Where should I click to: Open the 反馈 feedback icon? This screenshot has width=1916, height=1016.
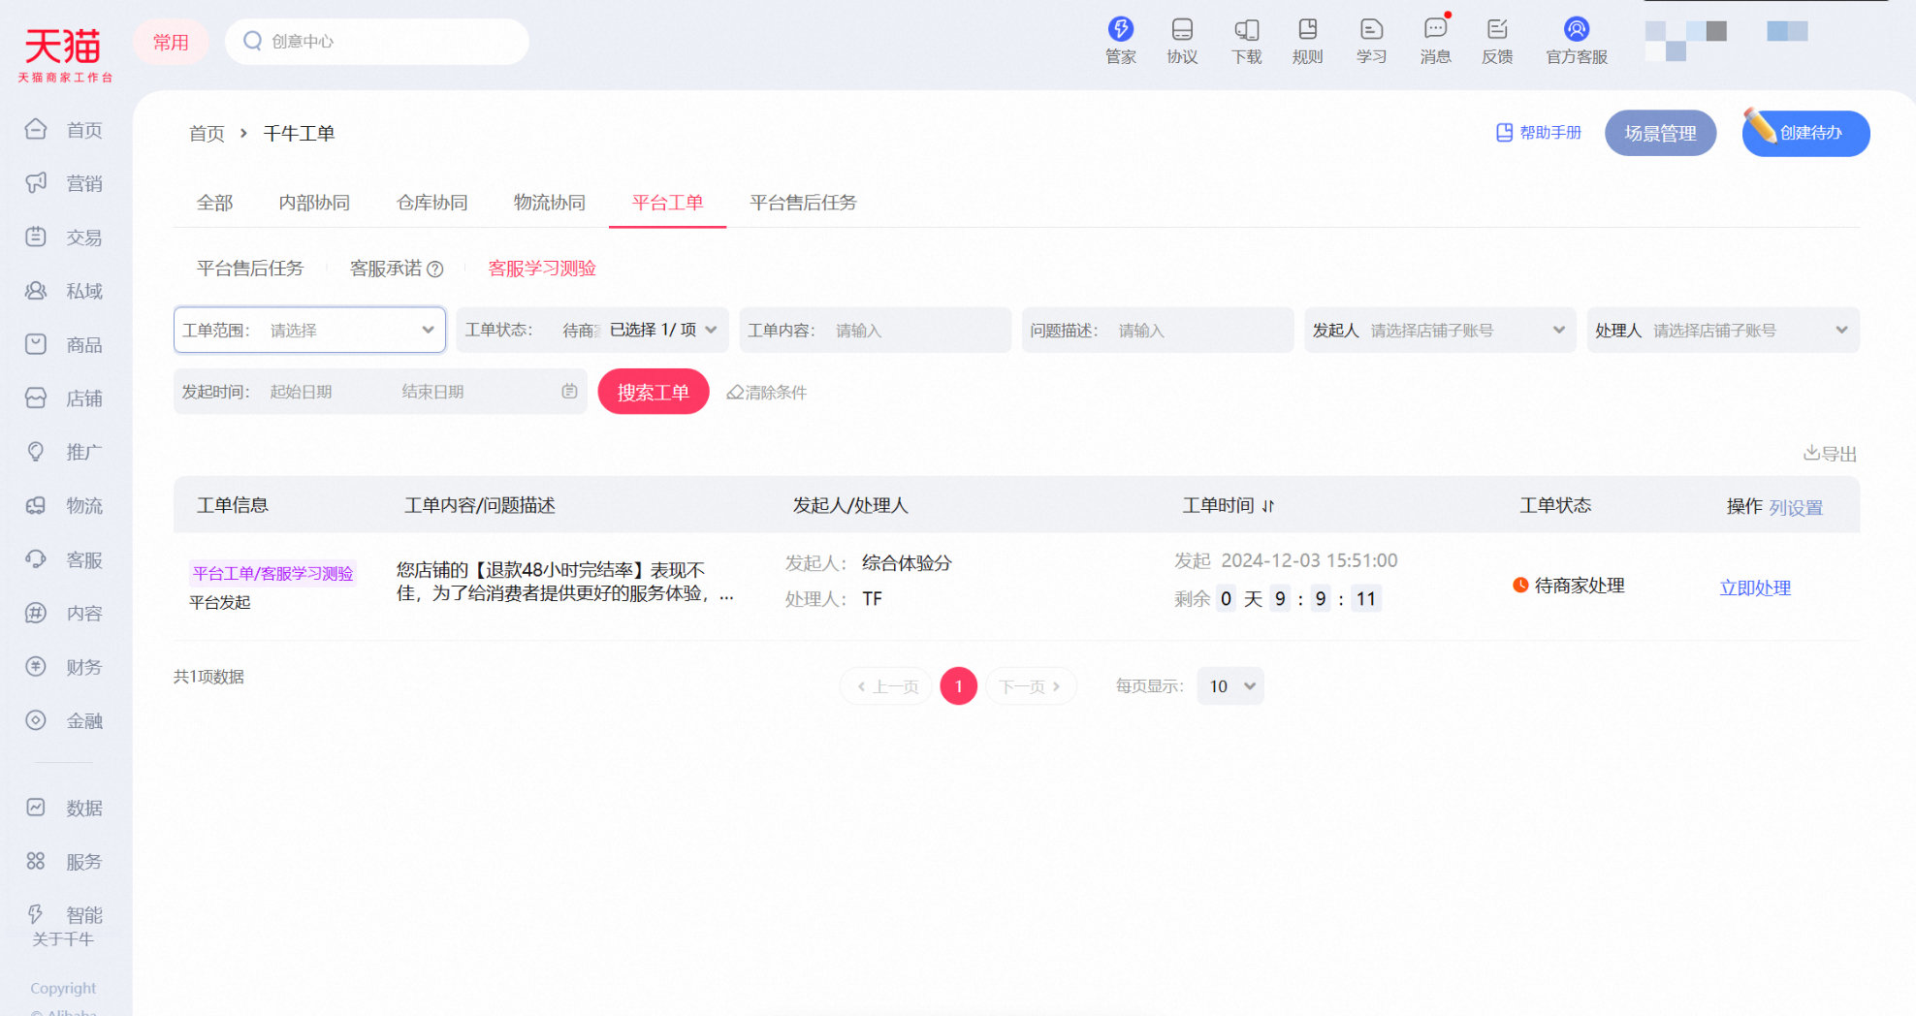click(x=1497, y=30)
